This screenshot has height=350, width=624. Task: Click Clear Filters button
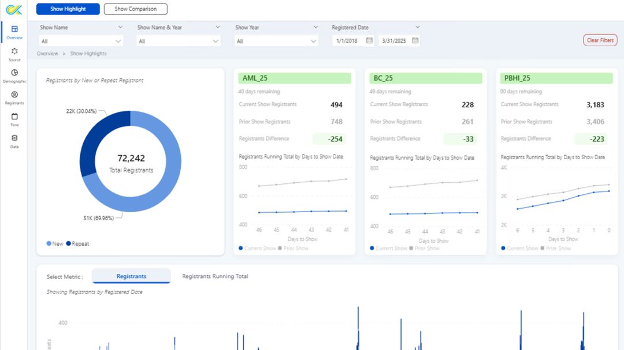click(600, 40)
